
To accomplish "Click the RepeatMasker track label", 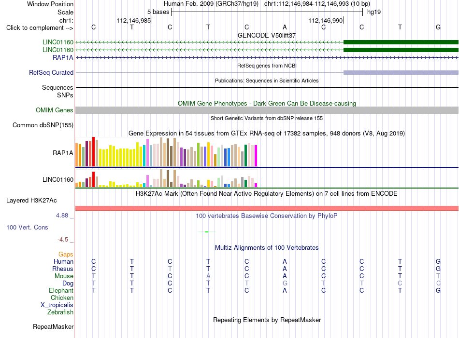I will pyautogui.click(x=53, y=327).
